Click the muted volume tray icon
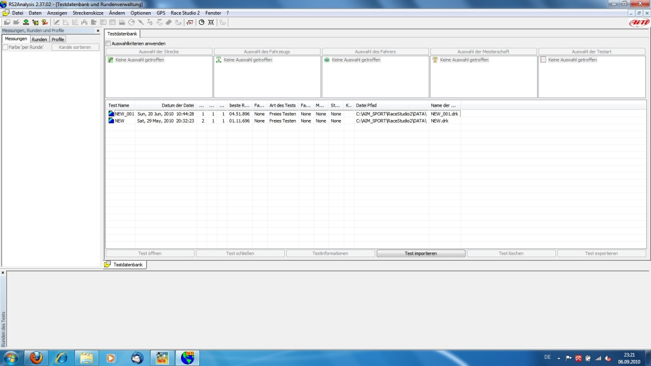The width and height of the screenshot is (651, 366). (x=608, y=358)
